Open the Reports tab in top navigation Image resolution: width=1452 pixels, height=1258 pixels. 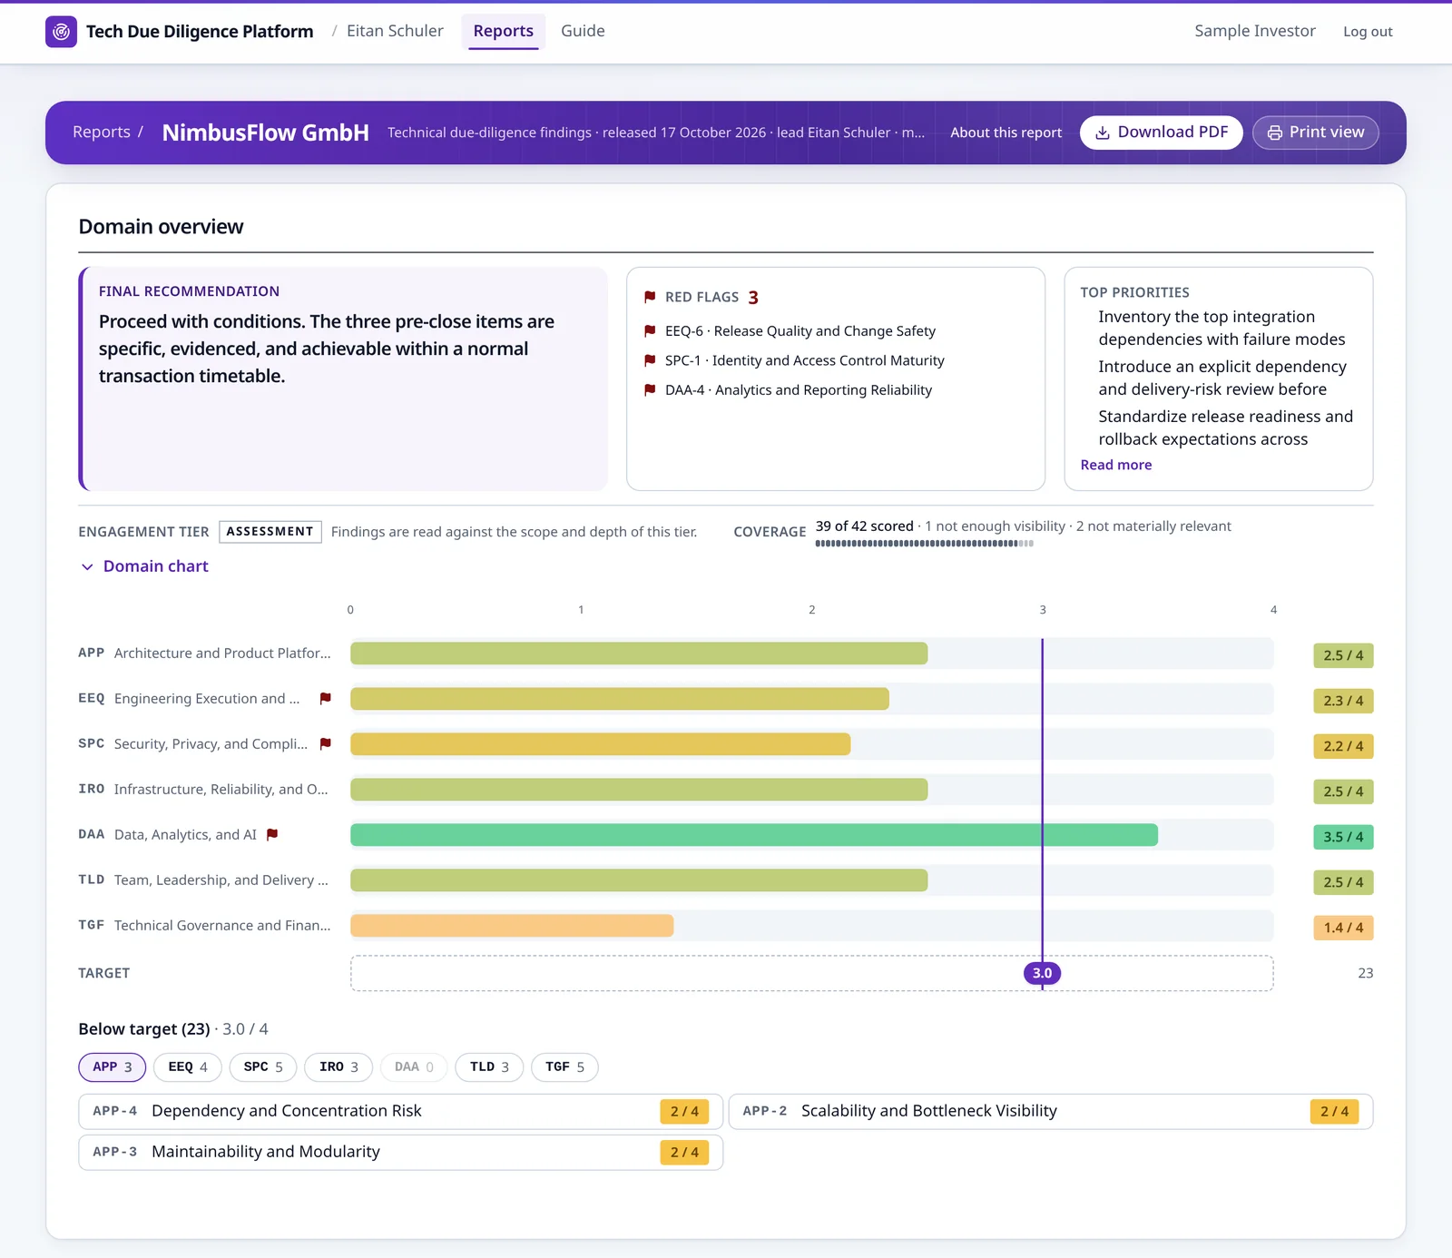point(503,31)
